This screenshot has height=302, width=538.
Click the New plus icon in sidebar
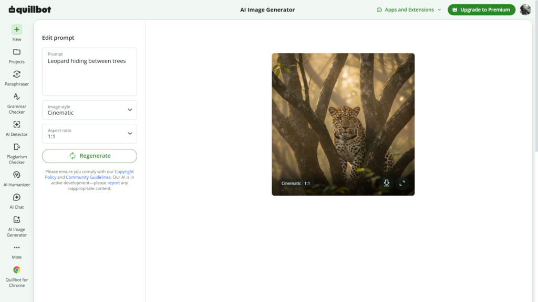(x=16, y=29)
